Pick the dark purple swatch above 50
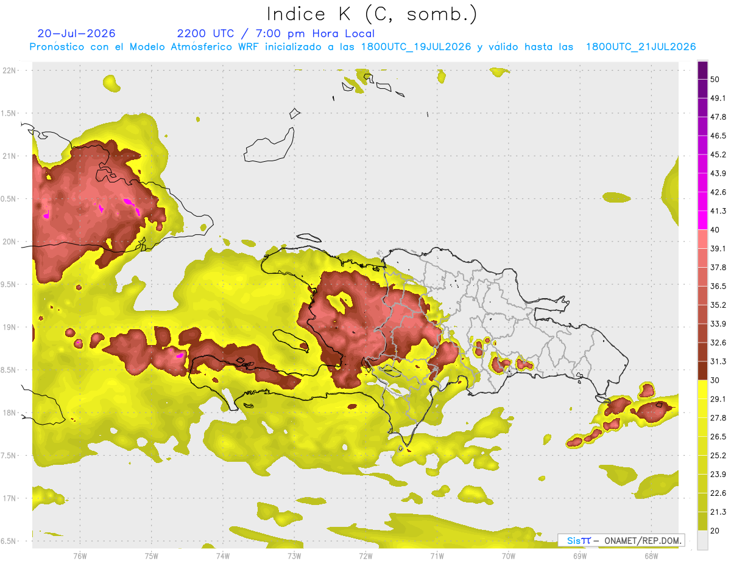Viewport: 731px width, 564px height. click(702, 70)
